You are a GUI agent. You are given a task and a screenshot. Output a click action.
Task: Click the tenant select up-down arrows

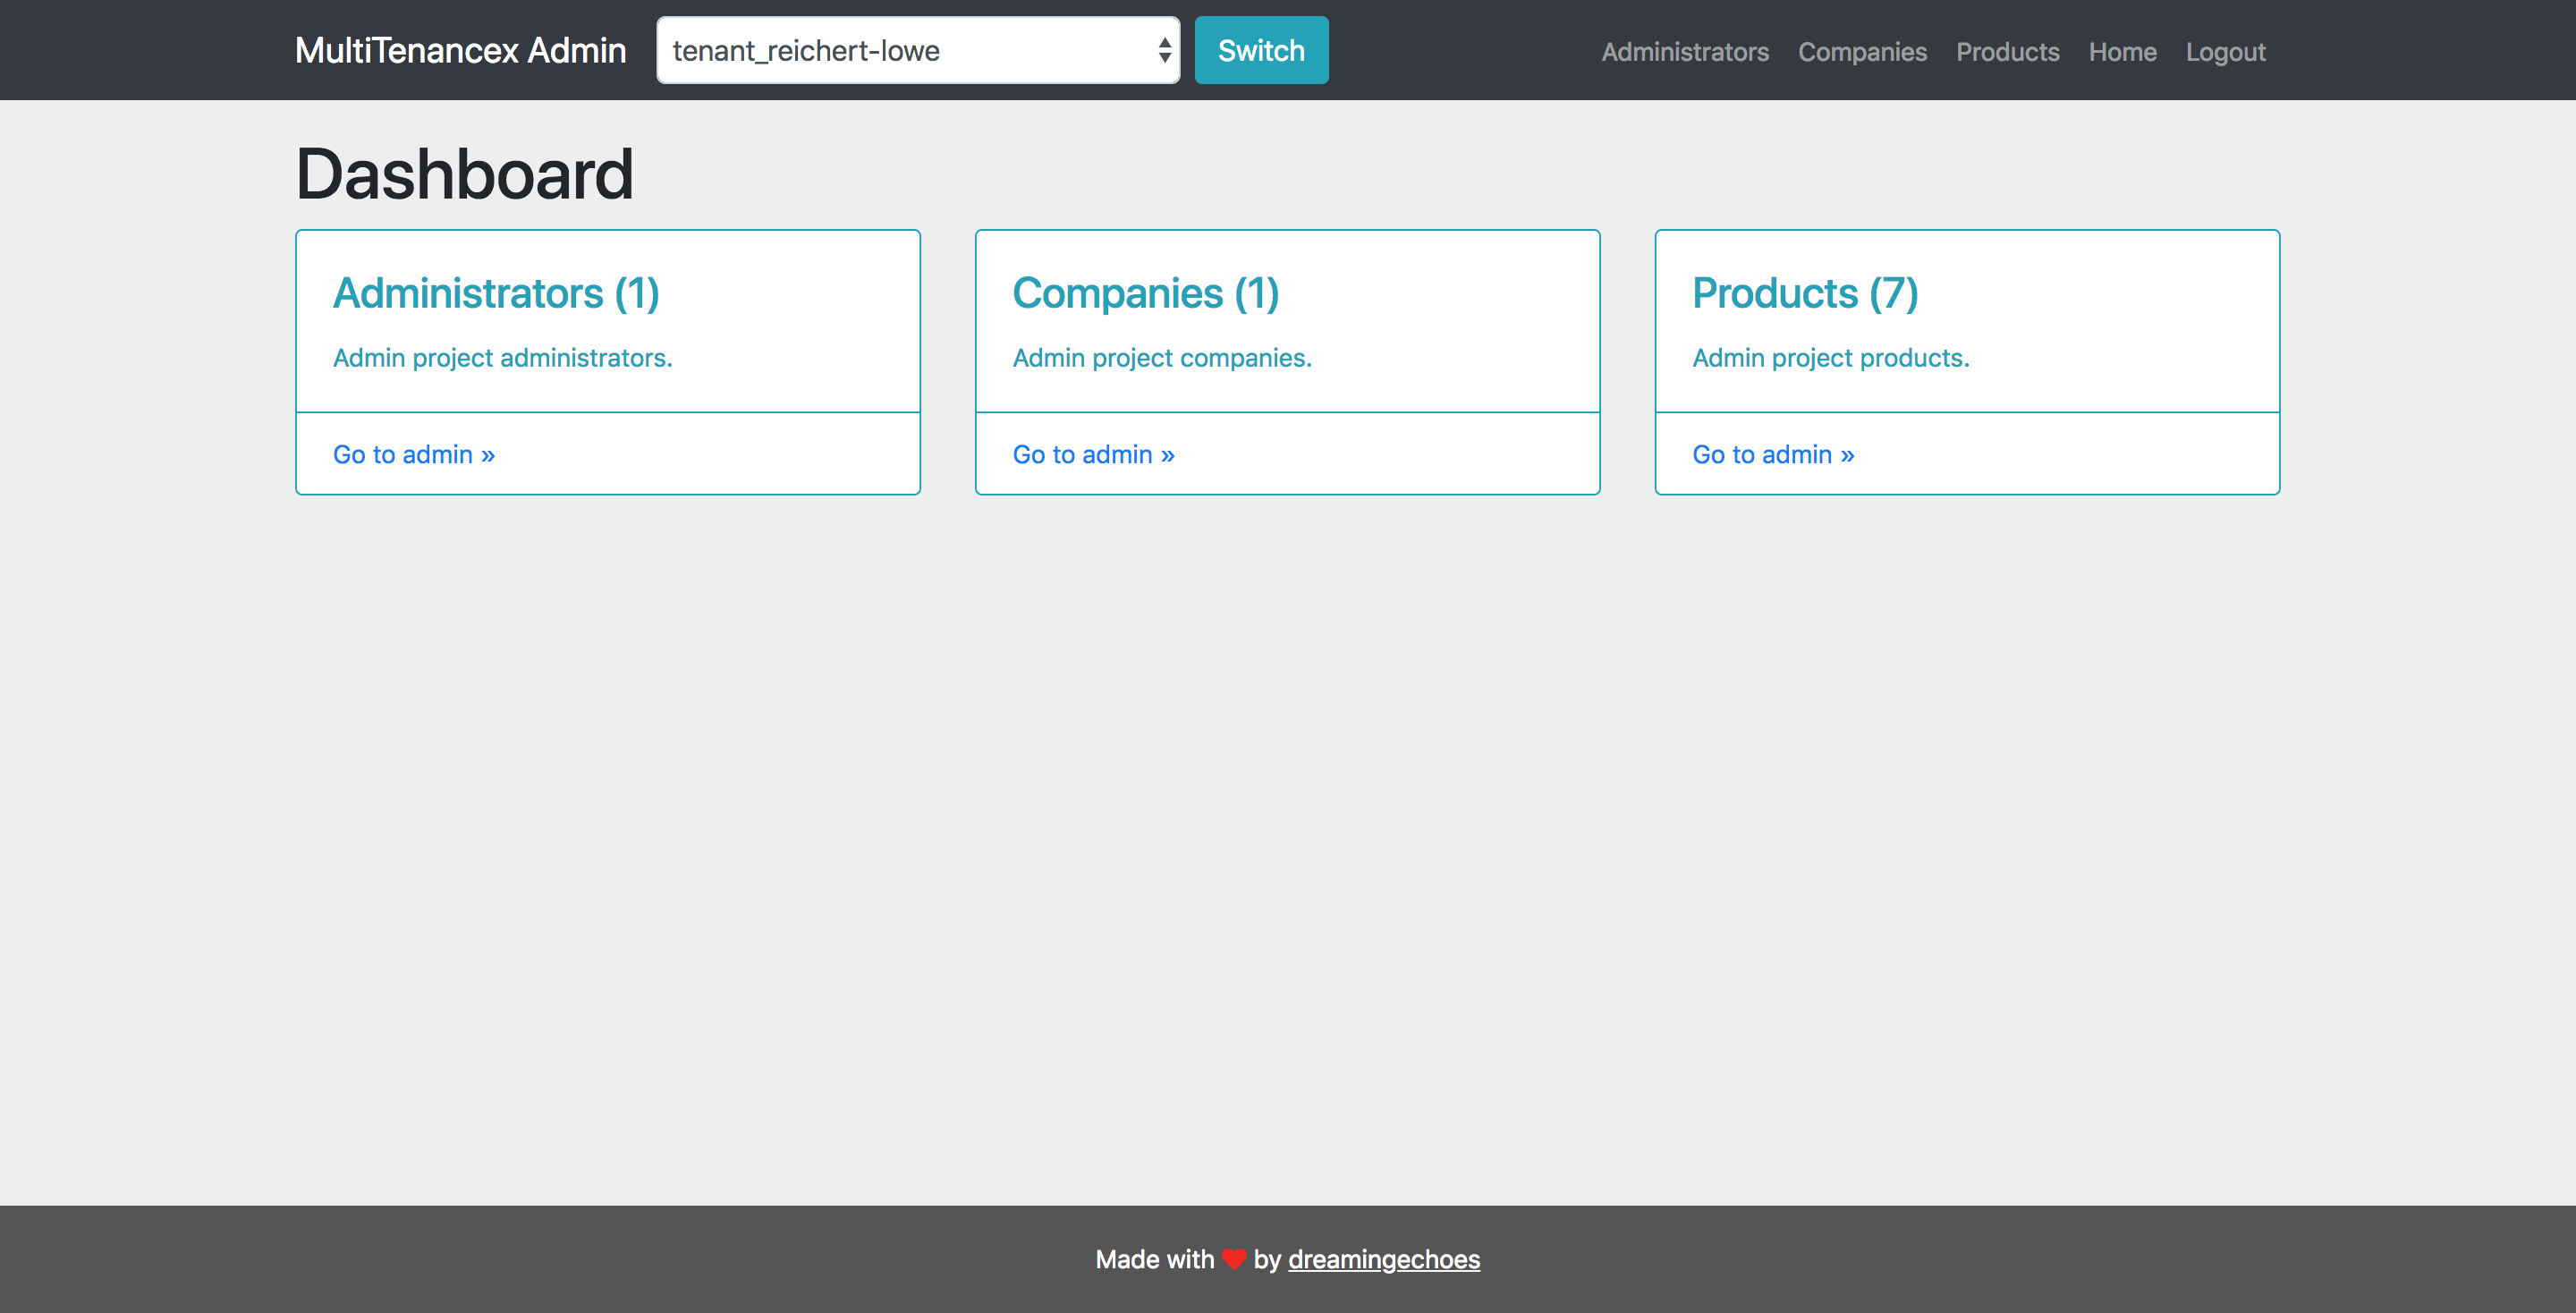point(1164,50)
